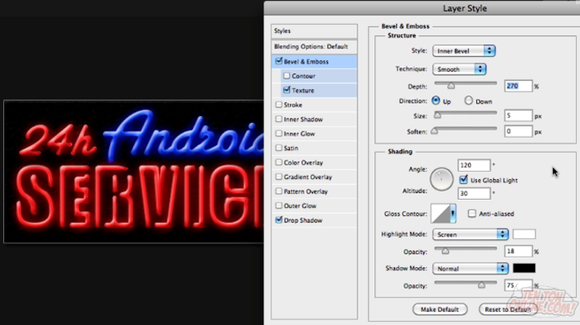Viewport: 580px width, 325px height.
Task: Enable the Gradient Overlay checkbox
Action: [x=279, y=177]
